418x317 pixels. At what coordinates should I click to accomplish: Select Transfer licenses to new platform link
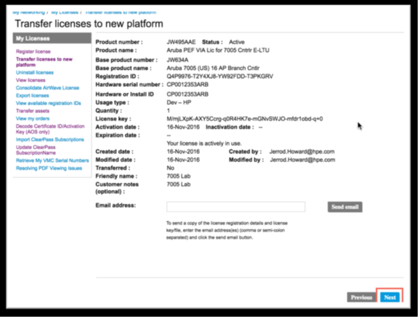[44, 62]
